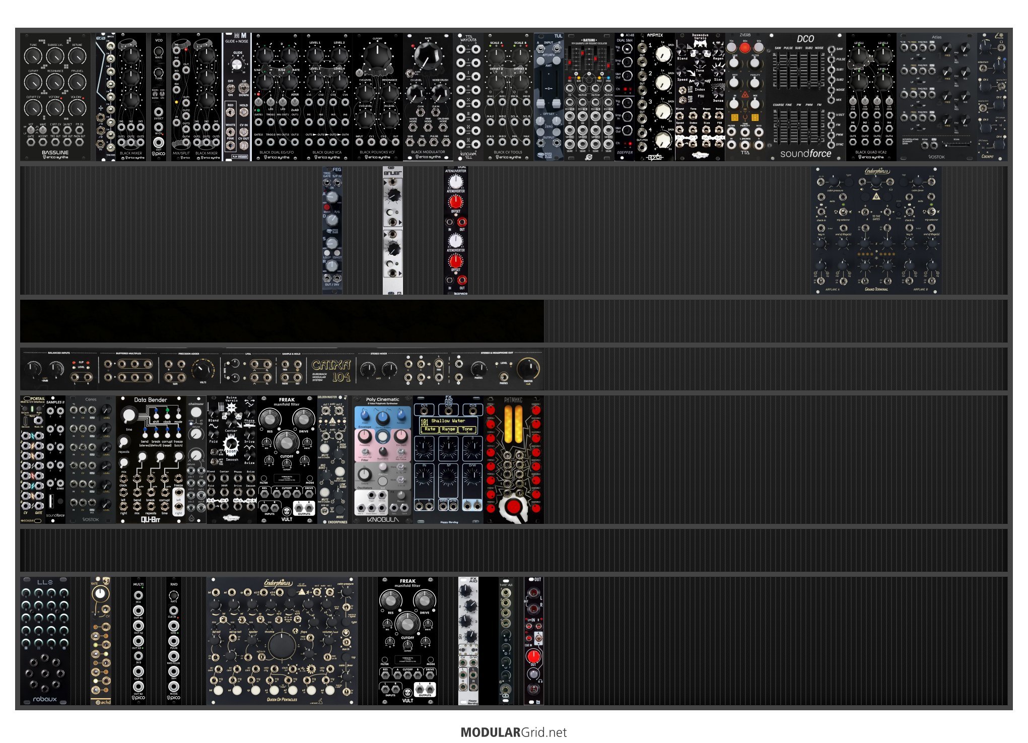Image resolution: width=1028 pixels, height=743 pixels.
Task: Select the FX Aid Shallow Water module
Action: (x=448, y=459)
